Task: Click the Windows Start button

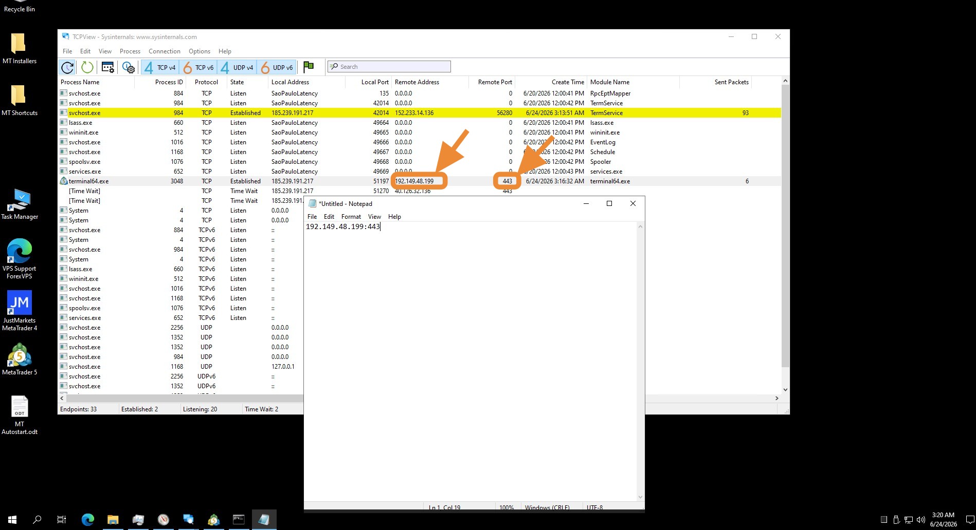Action: click(x=12, y=520)
